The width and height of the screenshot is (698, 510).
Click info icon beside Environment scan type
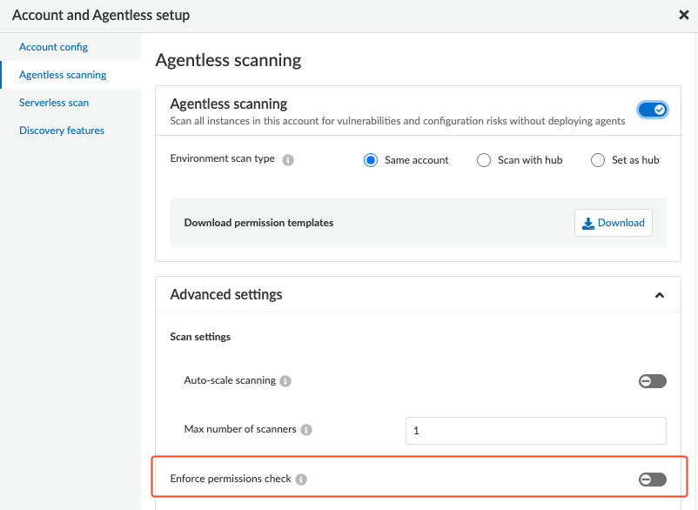click(288, 160)
